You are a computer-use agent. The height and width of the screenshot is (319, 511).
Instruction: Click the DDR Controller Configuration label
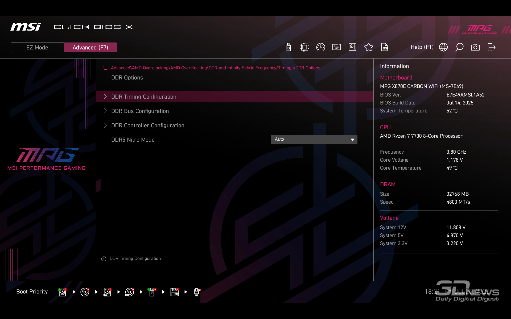(148, 125)
